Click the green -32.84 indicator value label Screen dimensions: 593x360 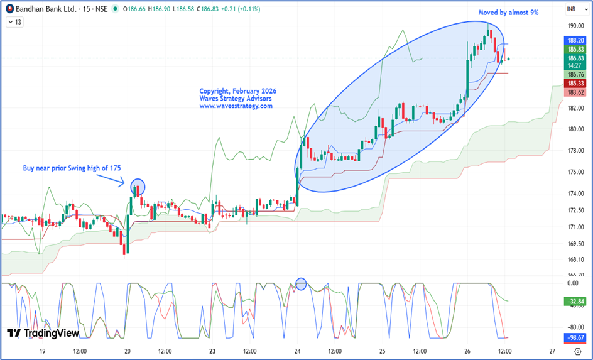[x=574, y=302]
